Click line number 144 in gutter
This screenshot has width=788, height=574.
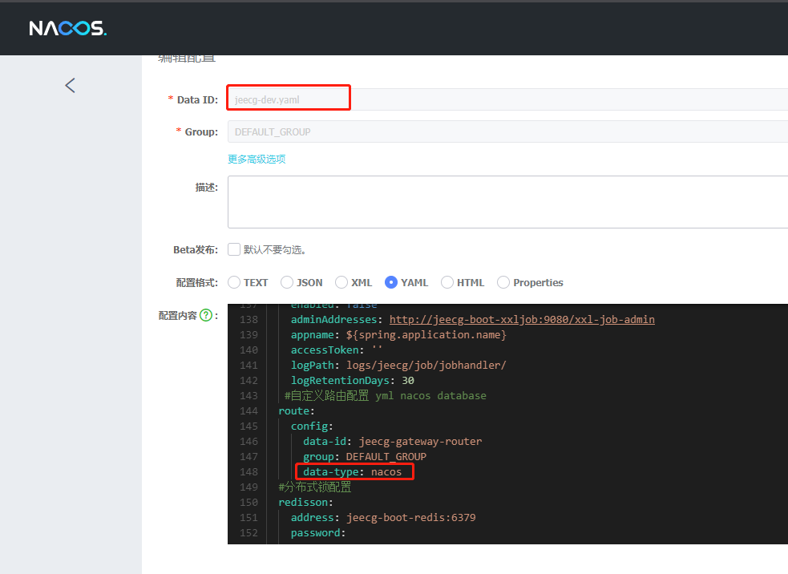[249, 411]
